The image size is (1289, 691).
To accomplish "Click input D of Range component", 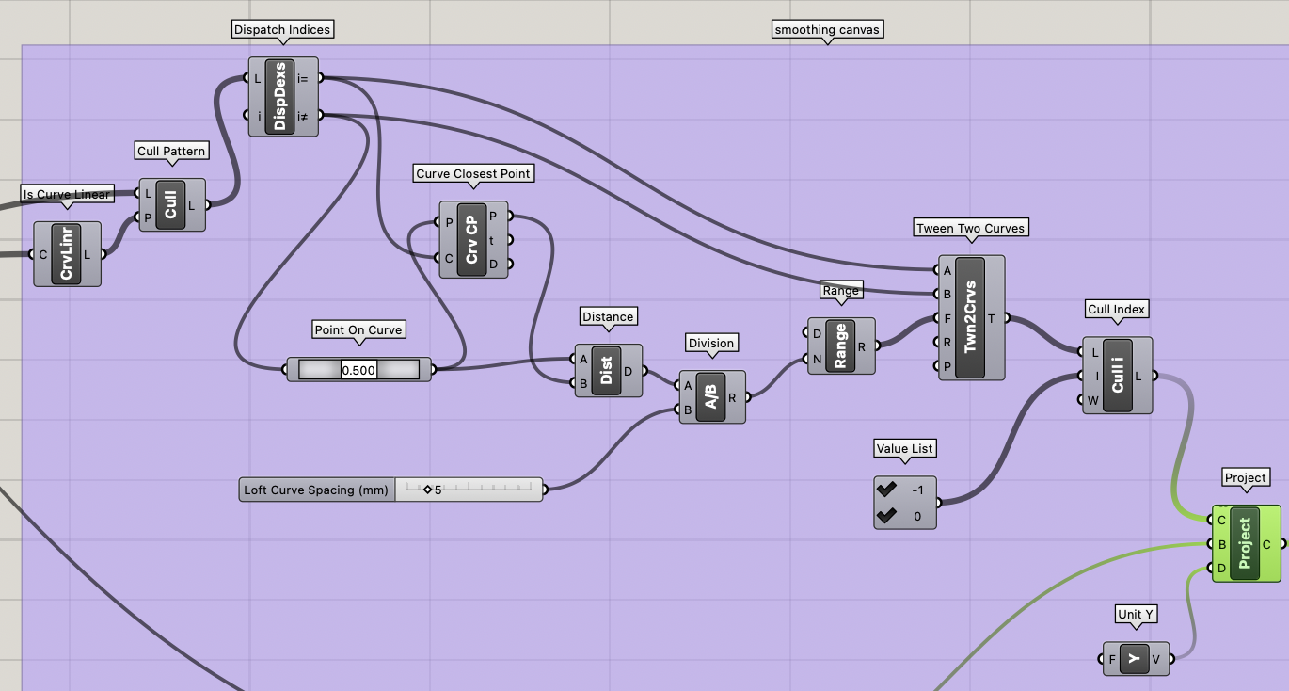I will pyautogui.click(x=816, y=333).
